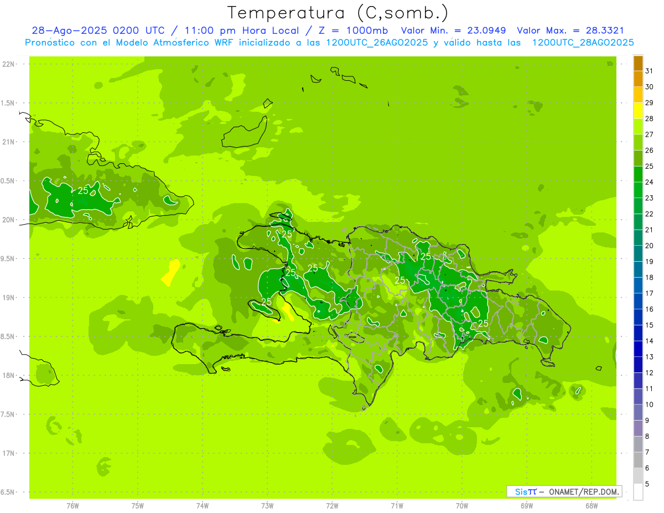Screen dimensions: 664x513
Task: Click the color bar segment between 29 and 30
Action: point(638,95)
